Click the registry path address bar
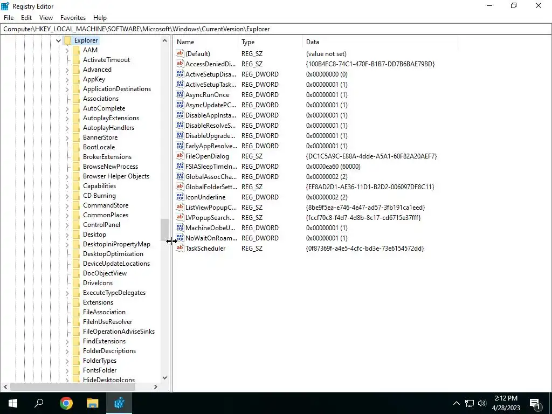552x414 pixels. click(275, 29)
